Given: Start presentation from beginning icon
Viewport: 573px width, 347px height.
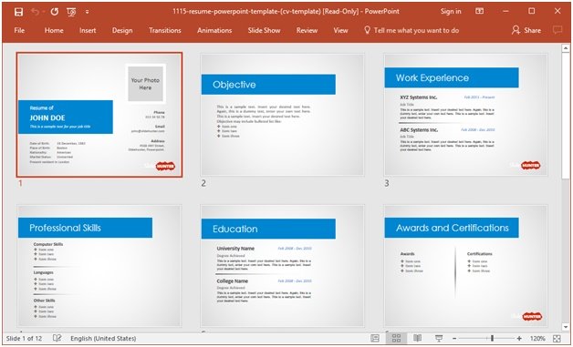Looking at the screenshot, I should click(x=71, y=12).
